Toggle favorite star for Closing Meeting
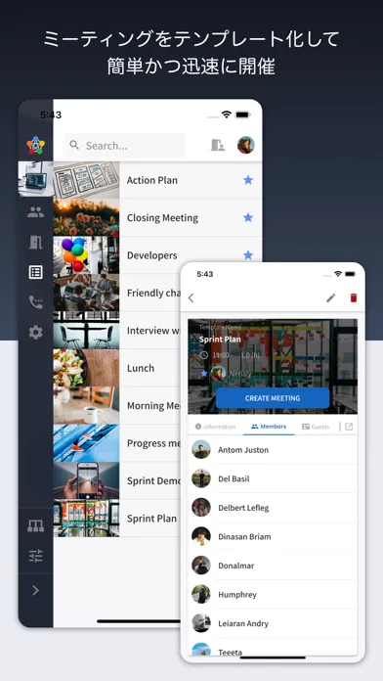Viewport: 383px width, 681px height. pyautogui.click(x=248, y=217)
